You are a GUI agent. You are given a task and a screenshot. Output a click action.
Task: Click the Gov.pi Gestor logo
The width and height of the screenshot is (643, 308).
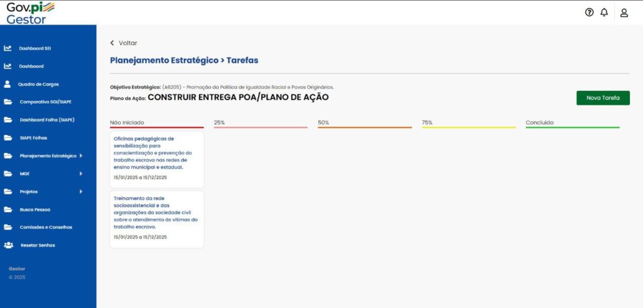tap(31, 13)
